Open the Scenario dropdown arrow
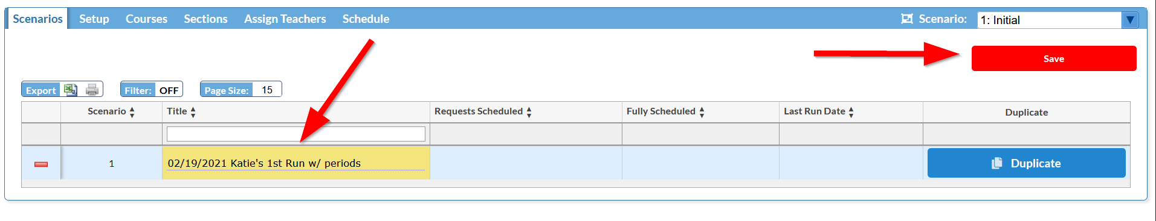 click(x=1130, y=20)
